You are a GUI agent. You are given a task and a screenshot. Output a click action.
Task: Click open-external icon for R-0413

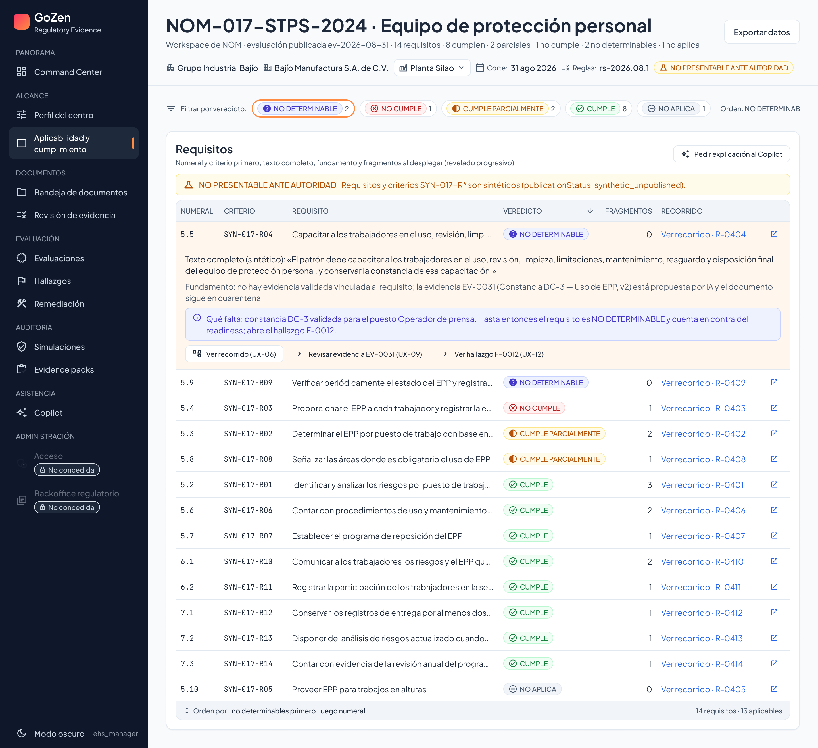[x=774, y=638]
